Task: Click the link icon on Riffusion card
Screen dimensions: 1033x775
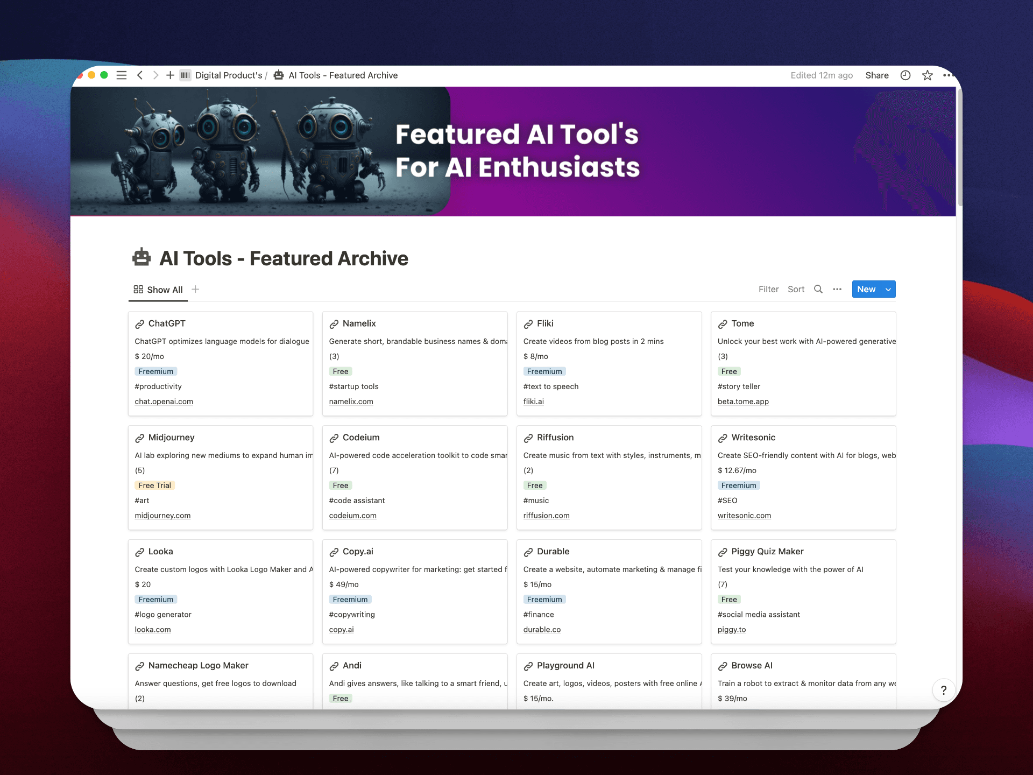Action: tap(528, 438)
